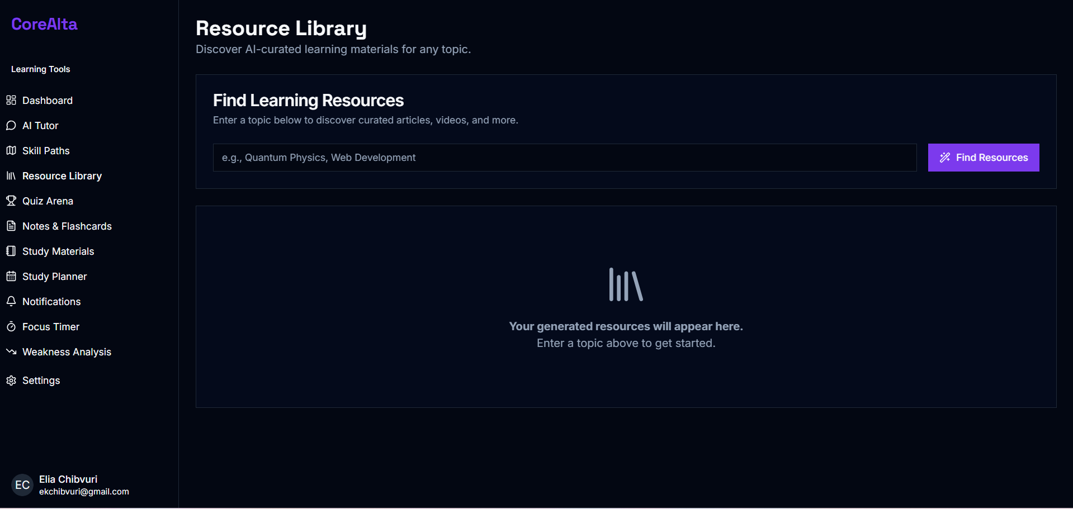Select the Dashboard grid icon
The height and width of the screenshot is (509, 1073).
pyautogui.click(x=11, y=101)
